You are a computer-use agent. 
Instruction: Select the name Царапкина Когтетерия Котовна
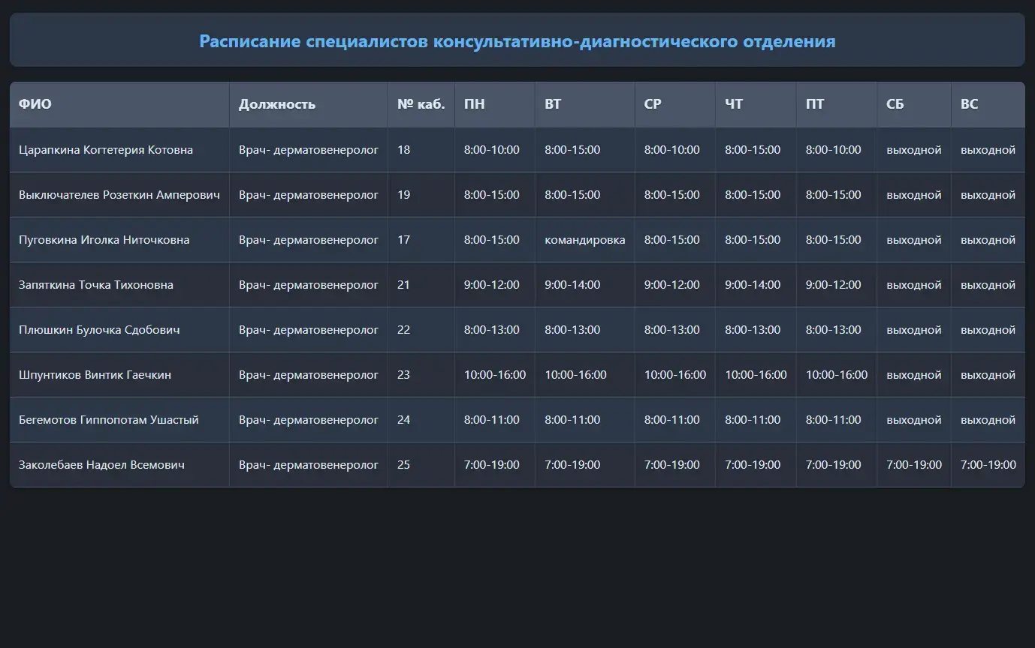106,150
